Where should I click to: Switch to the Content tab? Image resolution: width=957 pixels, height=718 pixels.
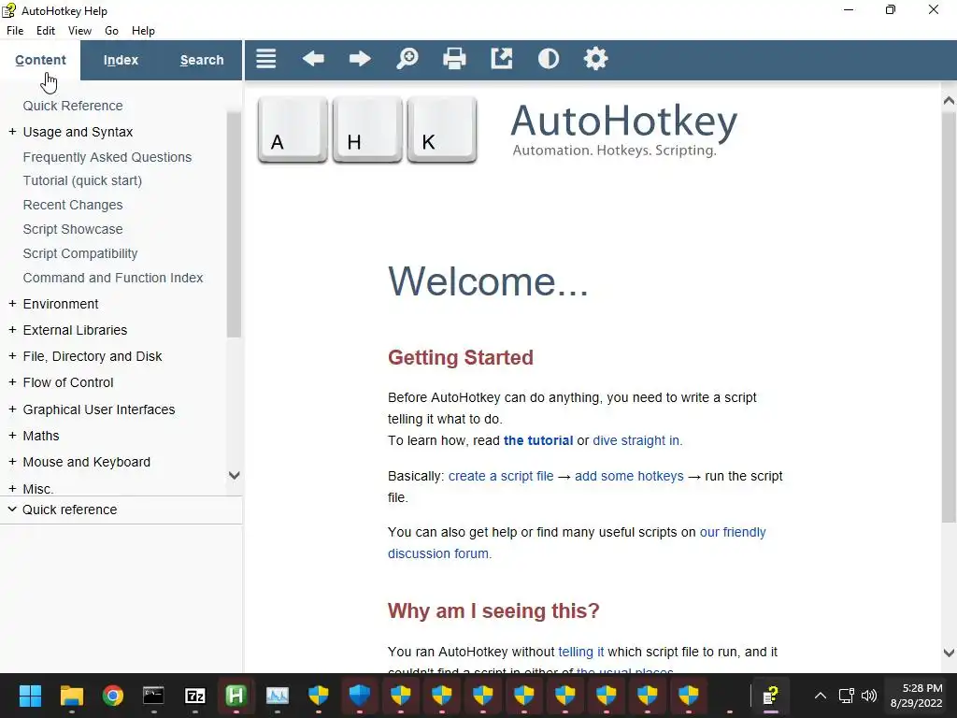point(40,60)
